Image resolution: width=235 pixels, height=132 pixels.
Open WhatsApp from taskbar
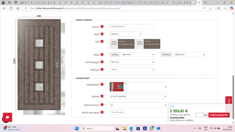152,128
